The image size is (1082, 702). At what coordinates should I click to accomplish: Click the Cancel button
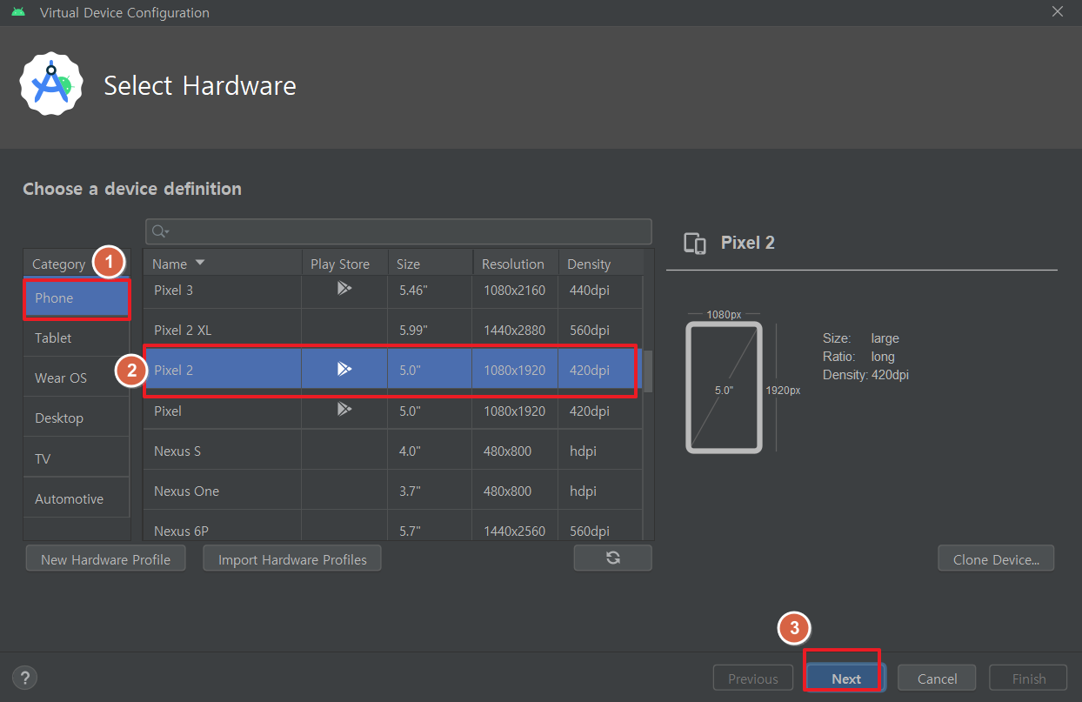click(x=937, y=679)
